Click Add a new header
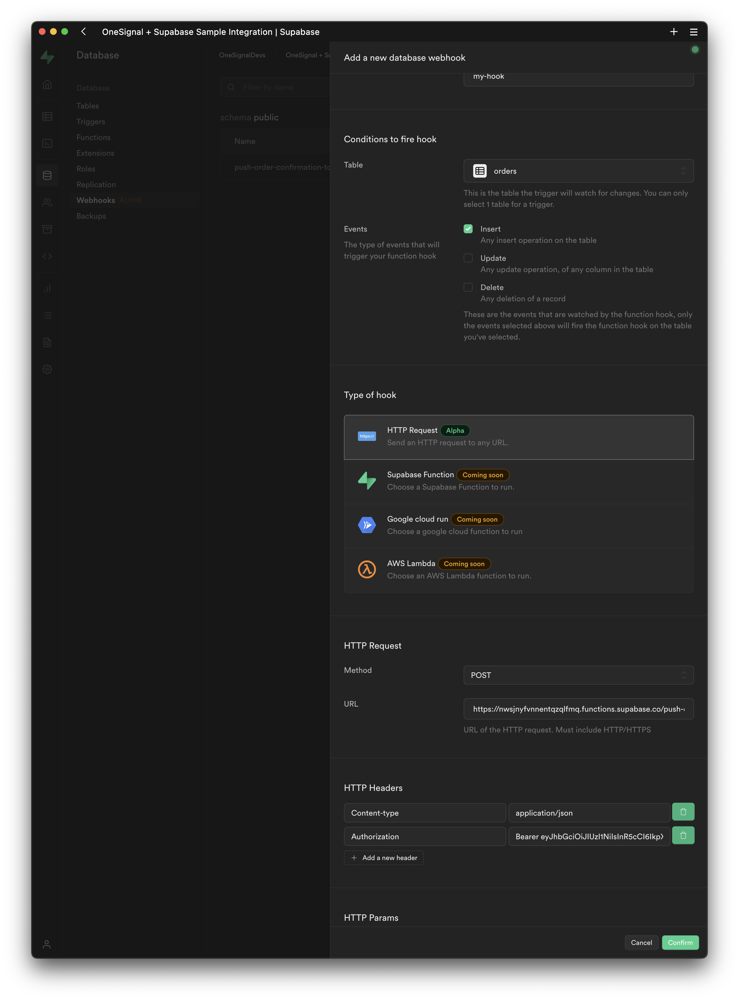739x1000 pixels. point(384,858)
